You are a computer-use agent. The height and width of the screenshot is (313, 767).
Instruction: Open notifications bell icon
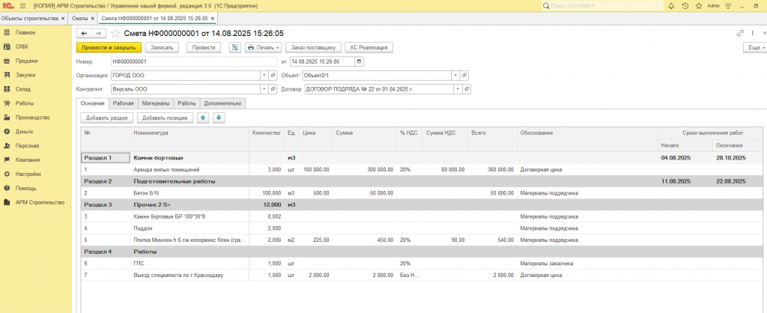click(x=671, y=5)
